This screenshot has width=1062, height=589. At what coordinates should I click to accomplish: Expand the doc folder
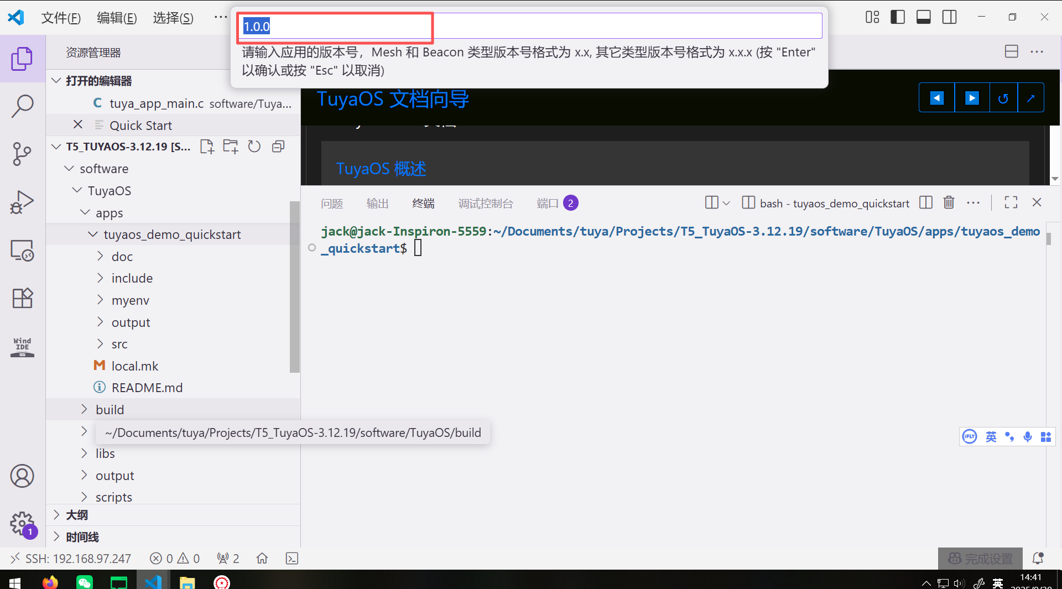click(x=101, y=256)
